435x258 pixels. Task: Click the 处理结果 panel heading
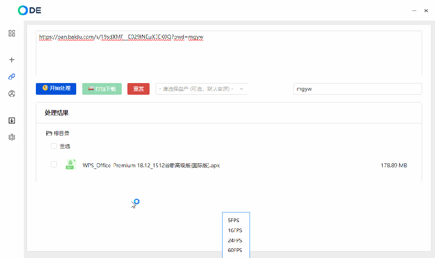56,112
